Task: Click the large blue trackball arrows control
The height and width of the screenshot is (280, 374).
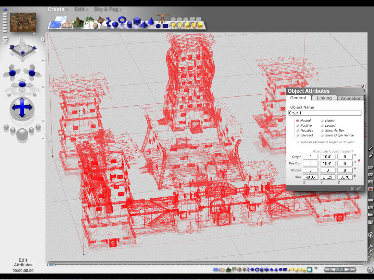Action: coord(22,108)
